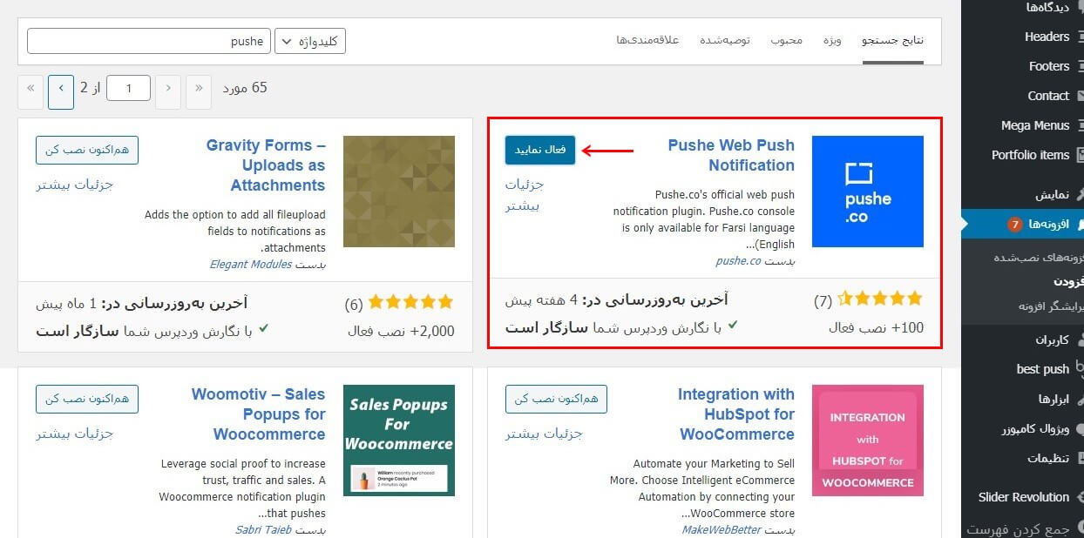Screen dimensions: 1084x538
Task: Open the Woomotiv Sales Popups thumbnail
Action: coord(399,440)
